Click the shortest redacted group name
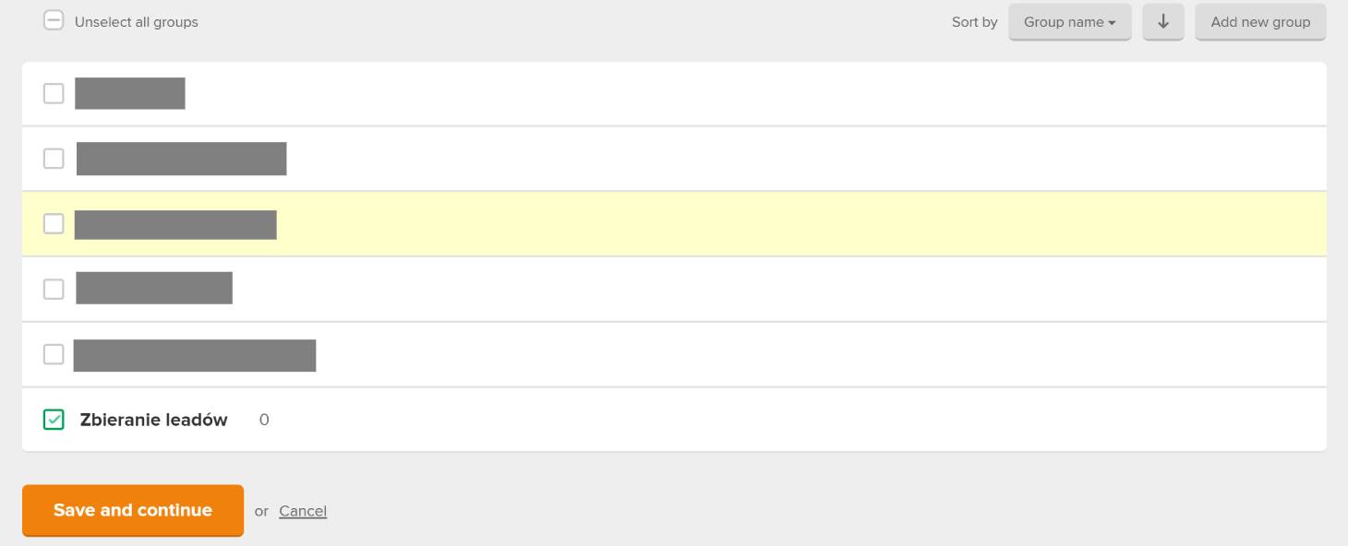 [130, 93]
